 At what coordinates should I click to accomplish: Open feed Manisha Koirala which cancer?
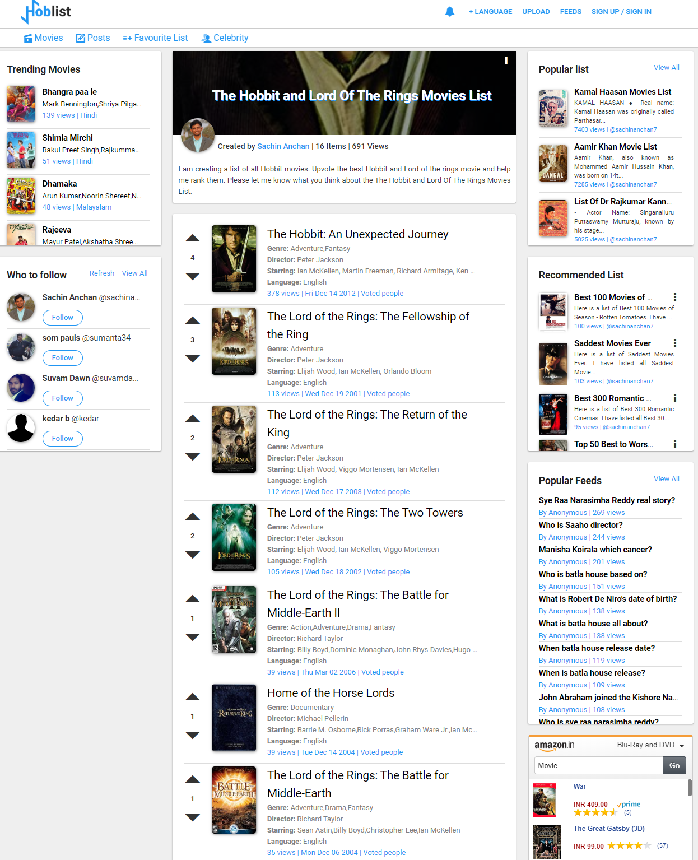(x=595, y=550)
